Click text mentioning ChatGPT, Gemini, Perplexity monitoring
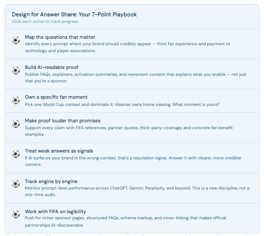 (x=137, y=192)
